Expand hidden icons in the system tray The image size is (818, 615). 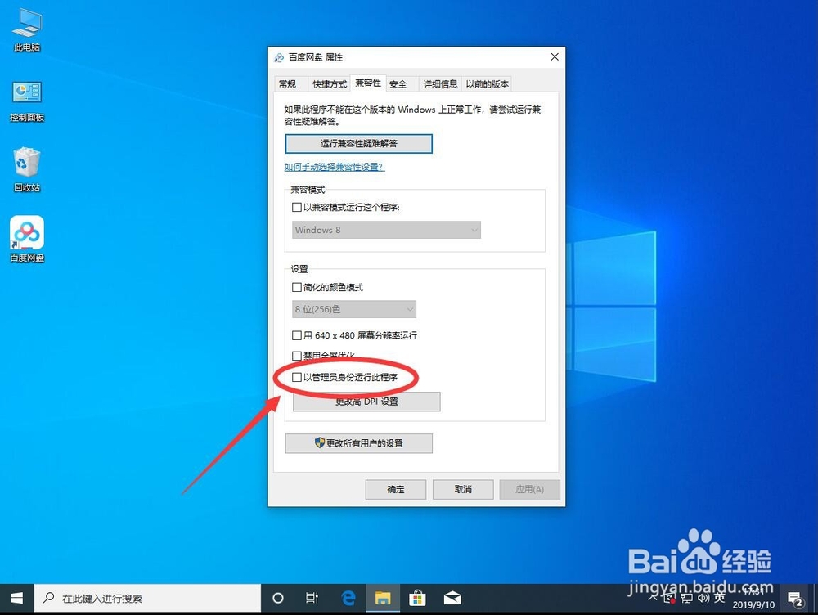click(652, 598)
